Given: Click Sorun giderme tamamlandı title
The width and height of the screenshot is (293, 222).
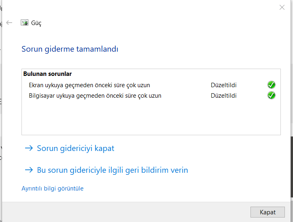Looking at the screenshot, I should pyautogui.click(x=70, y=49).
